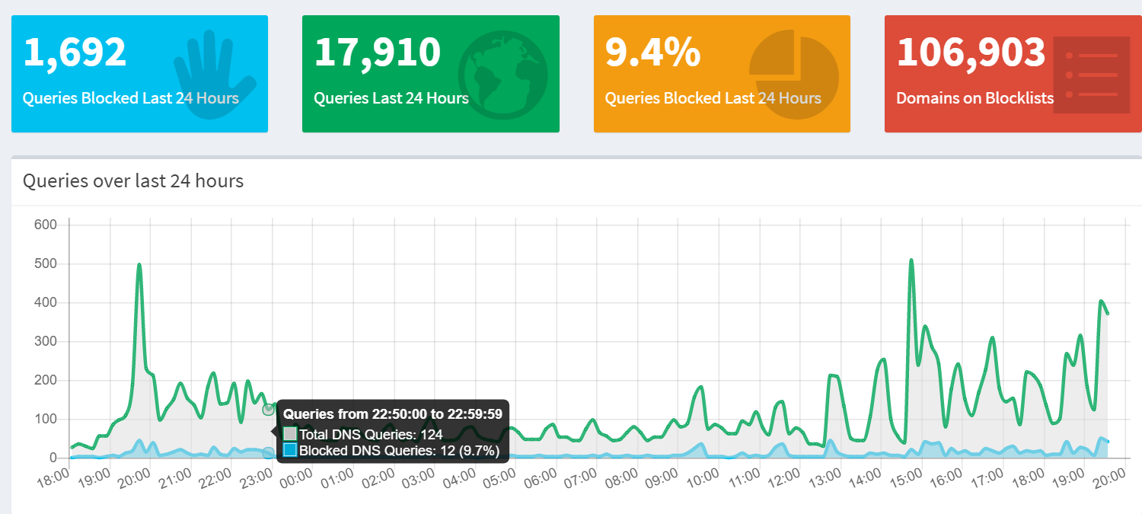The height and width of the screenshot is (514, 1142).
Task: Click the 9.4% blocked percentage value
Action: click(x=652, y=52)
